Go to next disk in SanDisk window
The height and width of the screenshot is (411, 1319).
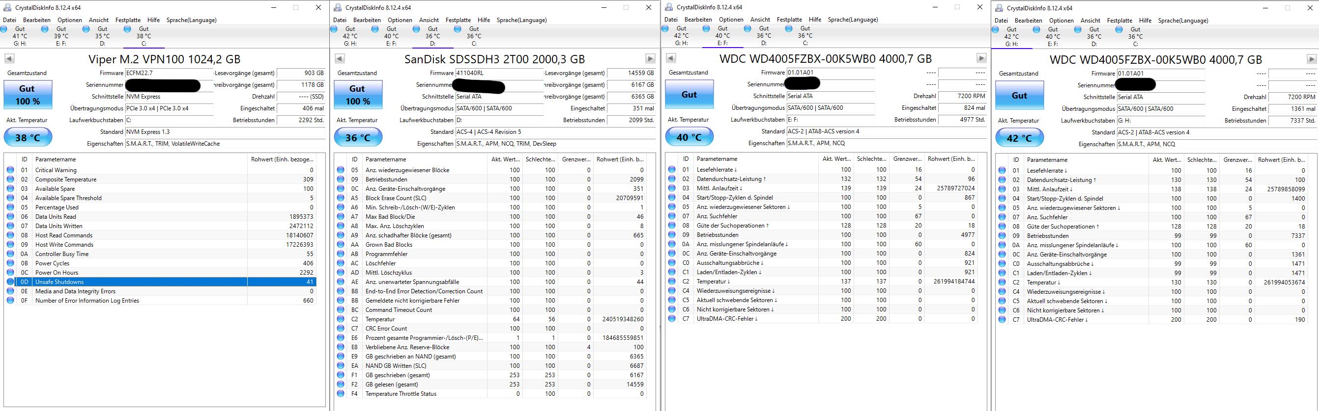pos(650,58)
